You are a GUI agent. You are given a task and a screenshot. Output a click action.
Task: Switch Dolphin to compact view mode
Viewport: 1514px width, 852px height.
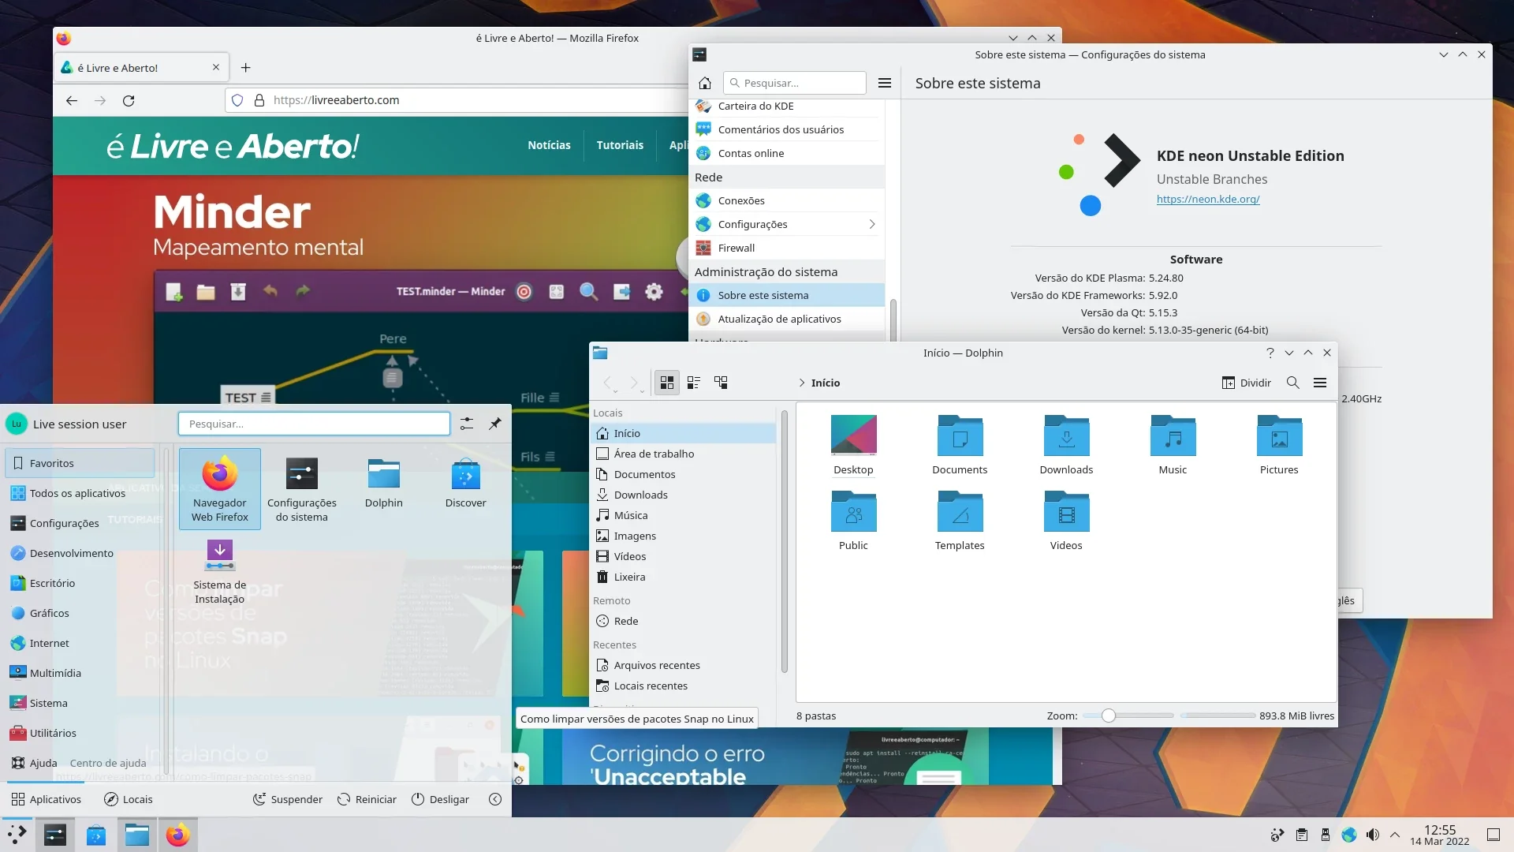tap(694, 383)
